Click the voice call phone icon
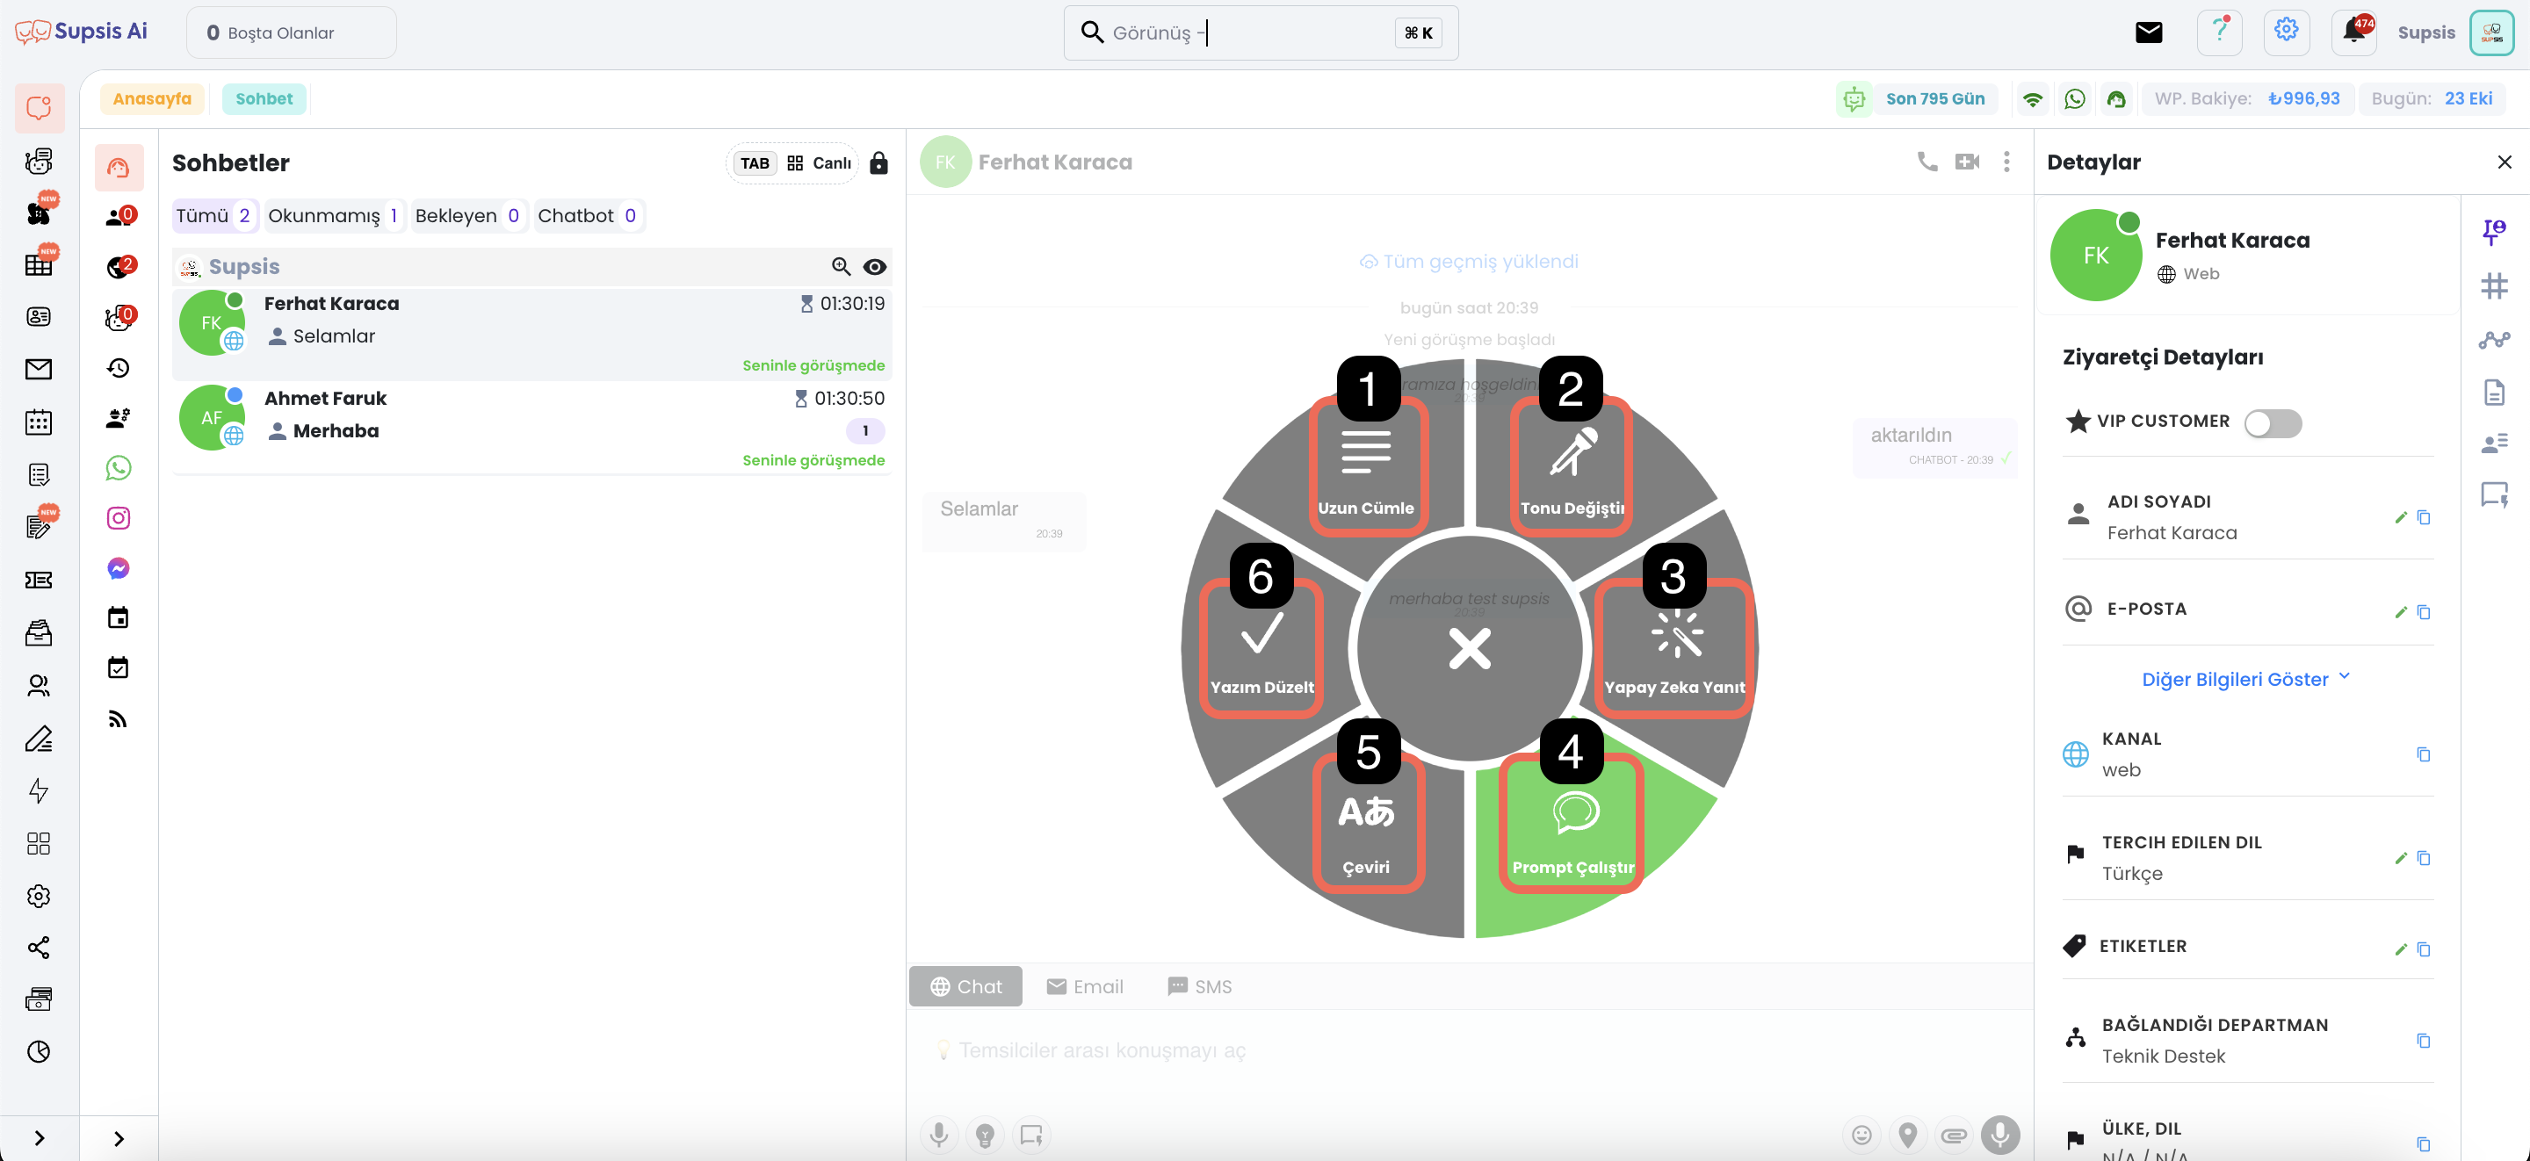This screenshot has width=2530, height=1161. [1927, 162]
